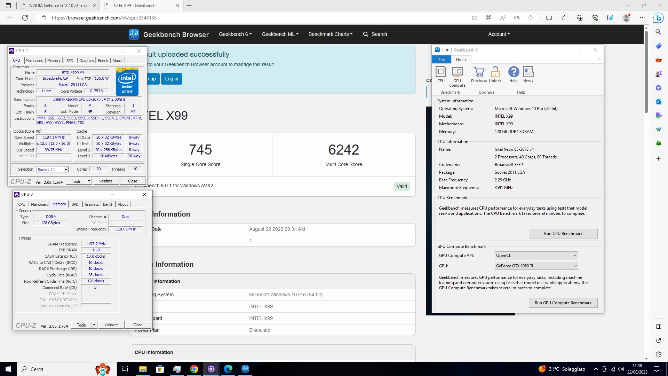The height and width of the screenshot is (376, 668).
Task: Open the Purchase cart icon in Geekbench 6
Action: pyautogui.click(x=479, y=75)
